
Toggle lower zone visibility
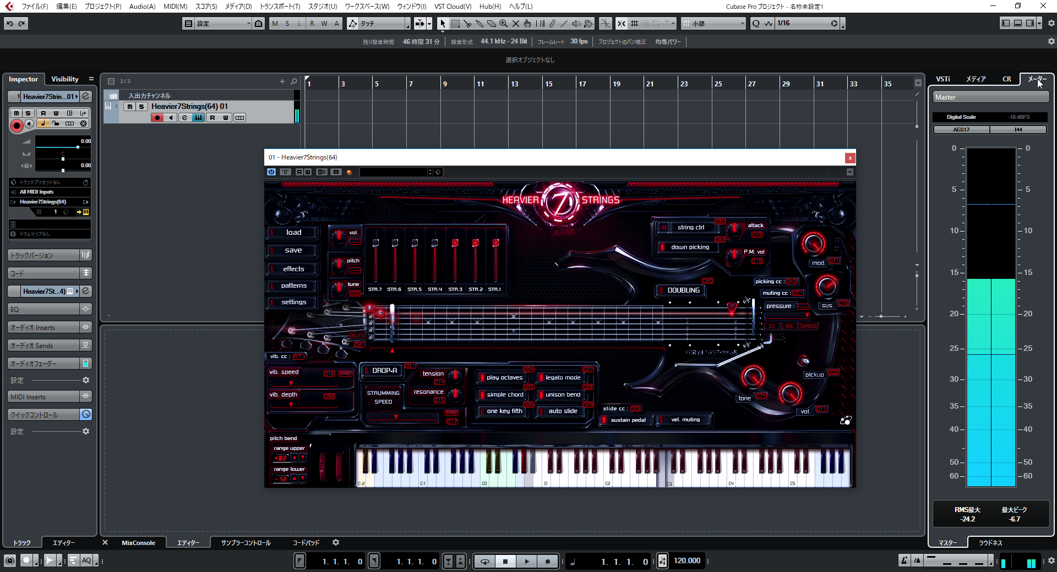pos(1018,23)
